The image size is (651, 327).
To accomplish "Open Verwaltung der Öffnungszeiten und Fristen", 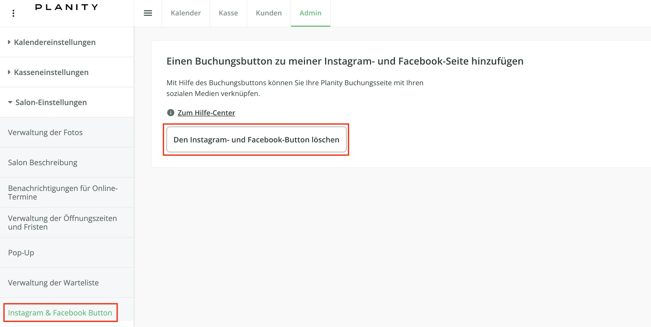I will pos(63,222).
